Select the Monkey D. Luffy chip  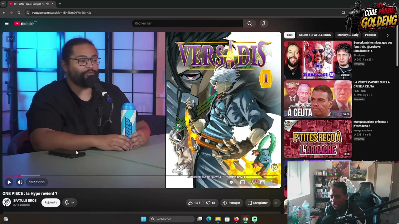pyautogui.click(x=348, y=35)
